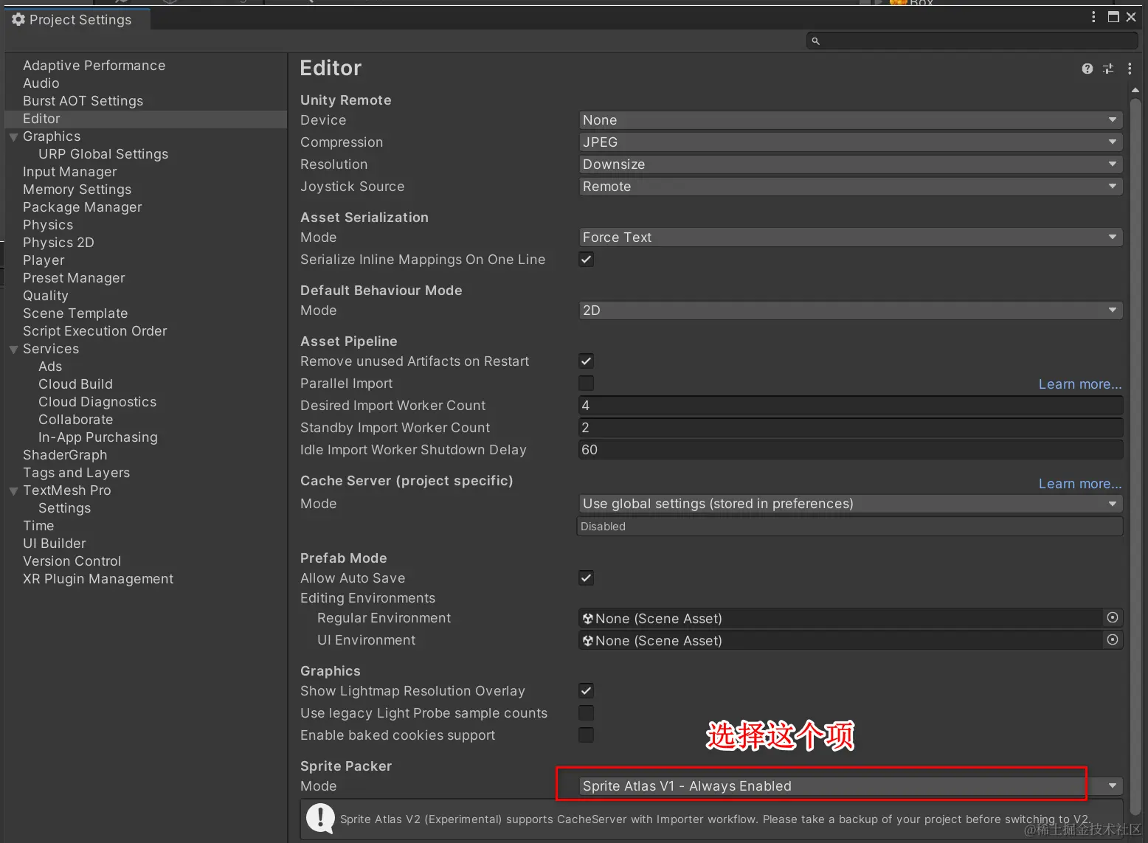Open Learn more link for Parallel Import
Image resolution: width=1148 pixels, height=843 pixels.
coord(1080,384)
